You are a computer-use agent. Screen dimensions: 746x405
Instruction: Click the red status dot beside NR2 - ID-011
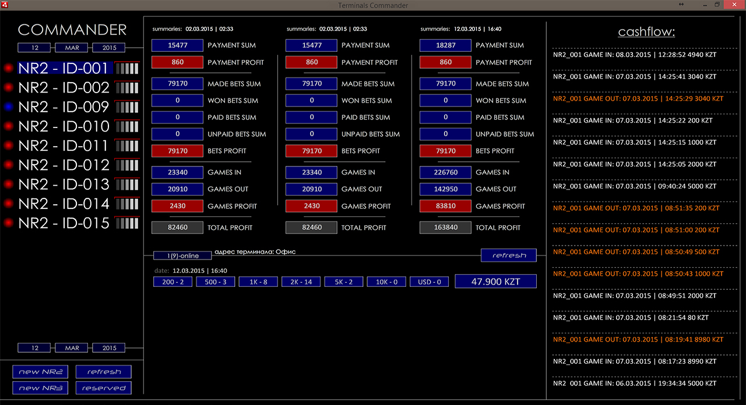(8, 145)
